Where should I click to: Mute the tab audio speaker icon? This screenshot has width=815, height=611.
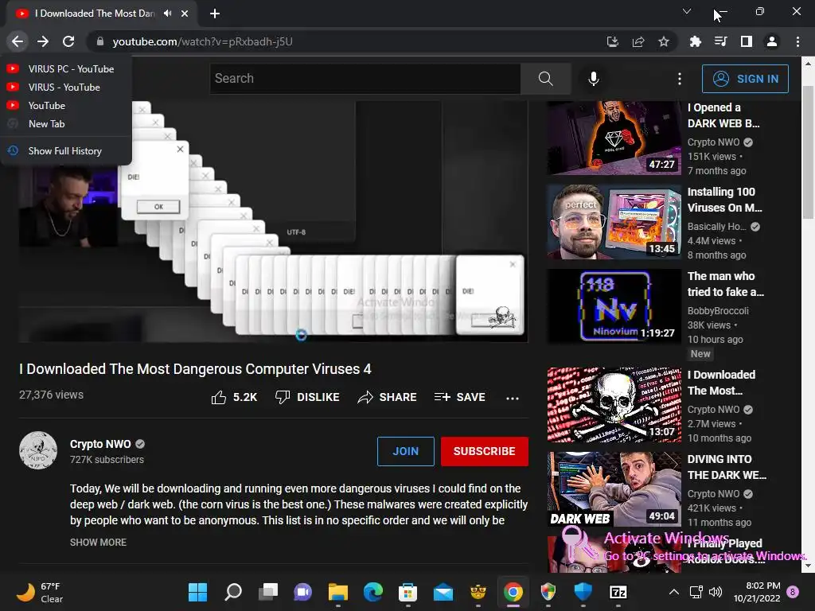[x=167, y=14]
